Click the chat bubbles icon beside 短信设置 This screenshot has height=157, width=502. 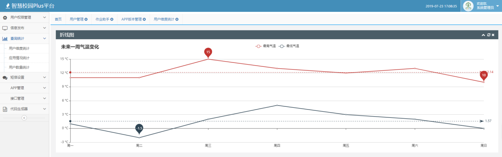click(x=5, y=78)
